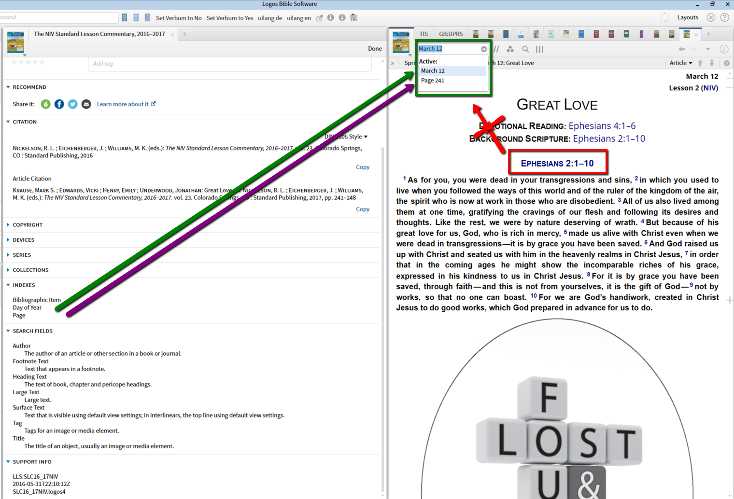Open the help question mark icon
This screenshot has height=499, width=734.
pos(724,17)
